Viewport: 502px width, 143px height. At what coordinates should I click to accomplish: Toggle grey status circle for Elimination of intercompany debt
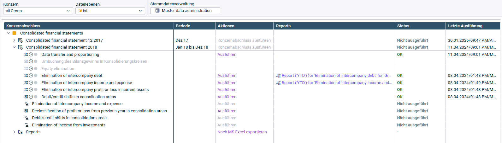[36, 76]
